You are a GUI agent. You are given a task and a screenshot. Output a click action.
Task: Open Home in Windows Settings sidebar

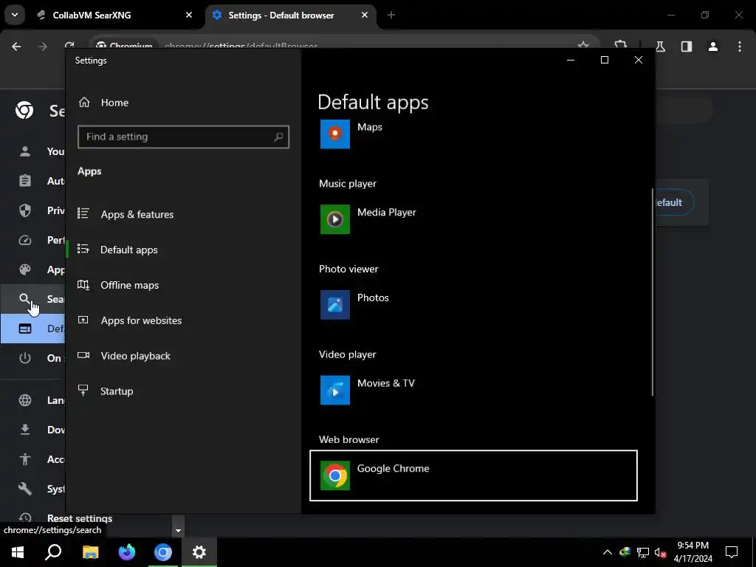103,103
